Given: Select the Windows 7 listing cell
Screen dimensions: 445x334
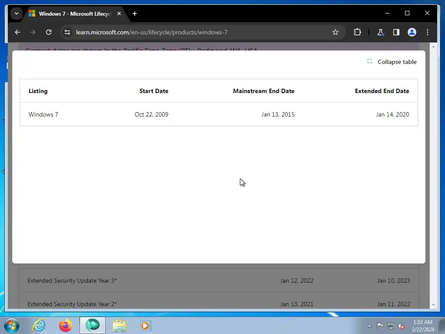Looking at the screenshot, I should tap(43, 114).
